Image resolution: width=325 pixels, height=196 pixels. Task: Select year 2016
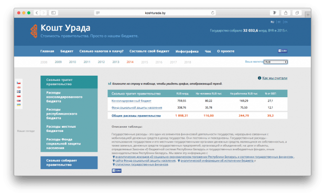click(159, 62)
